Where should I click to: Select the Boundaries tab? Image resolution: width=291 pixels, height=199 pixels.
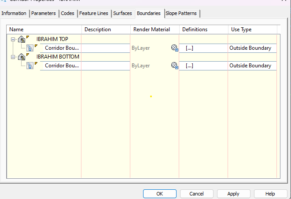click(149, 13)
